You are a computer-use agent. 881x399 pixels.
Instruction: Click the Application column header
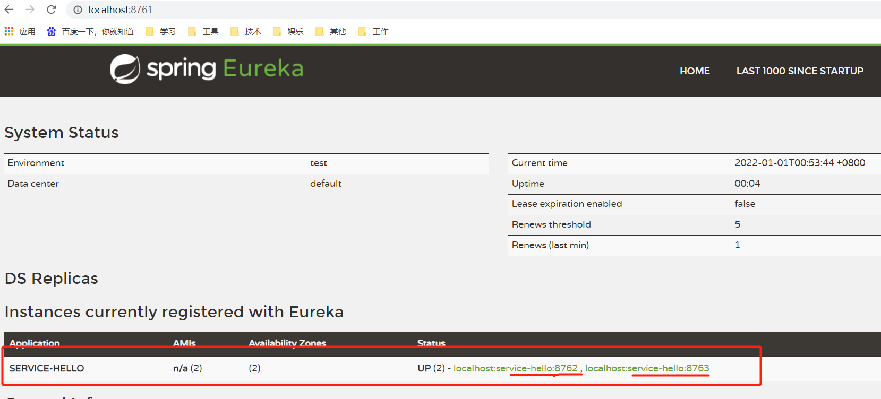coord(35,343)
